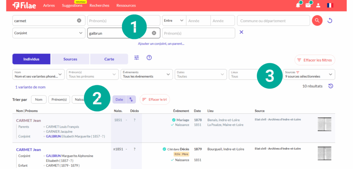
Task: Open first record document thumbnail
Action: coord(324,124)
